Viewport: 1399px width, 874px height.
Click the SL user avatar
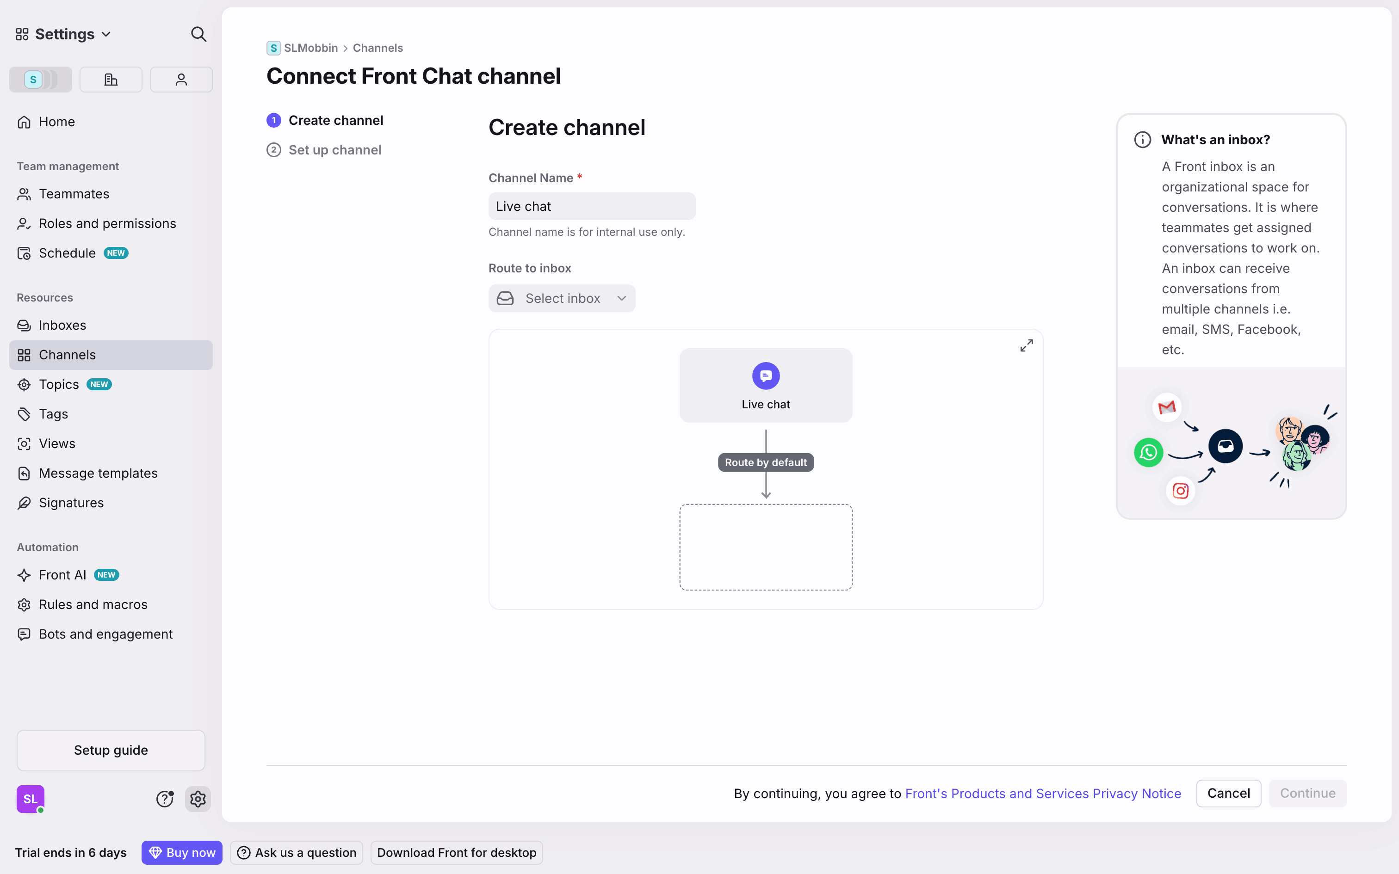point(31,799)
